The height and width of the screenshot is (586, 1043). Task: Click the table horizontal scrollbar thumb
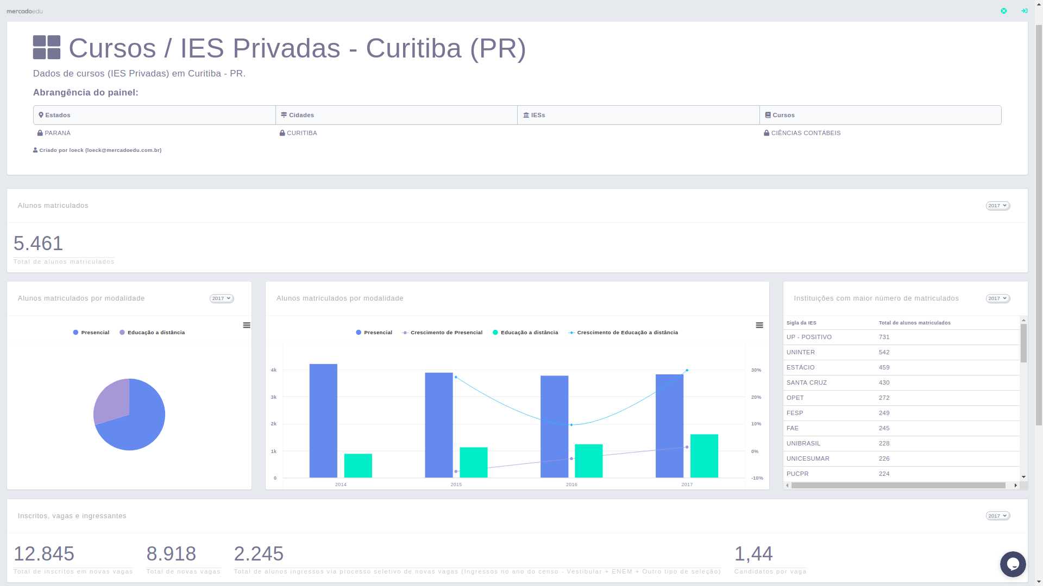[x=899, y=486]
